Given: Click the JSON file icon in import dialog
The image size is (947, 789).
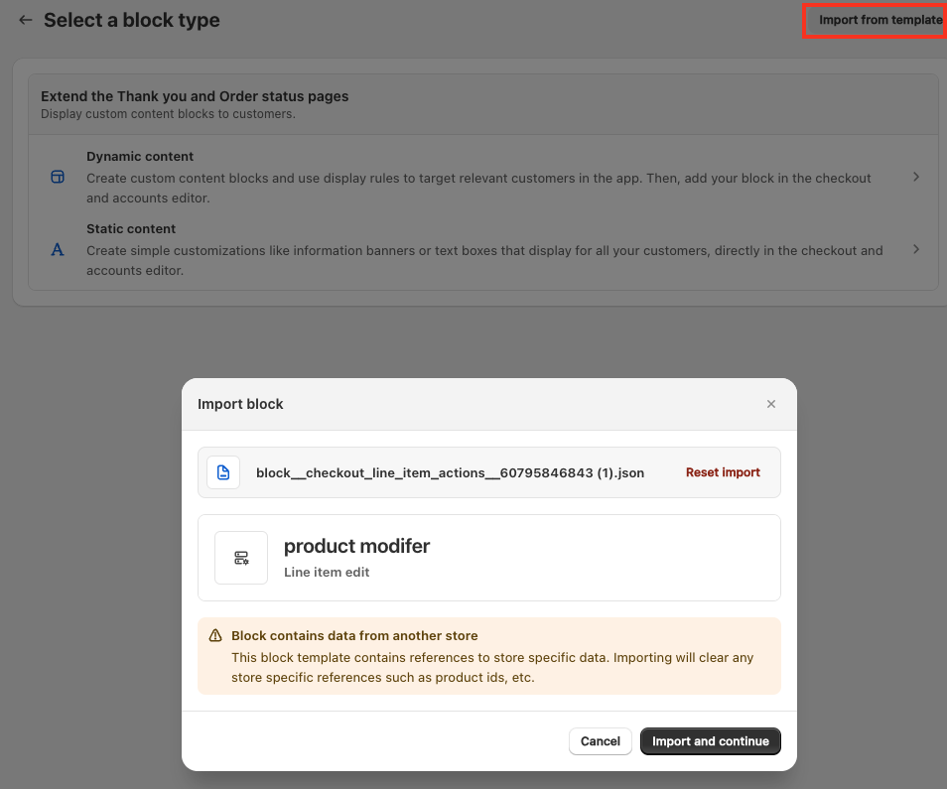Looking at the screenshot, I should click(x=223, y=472).
